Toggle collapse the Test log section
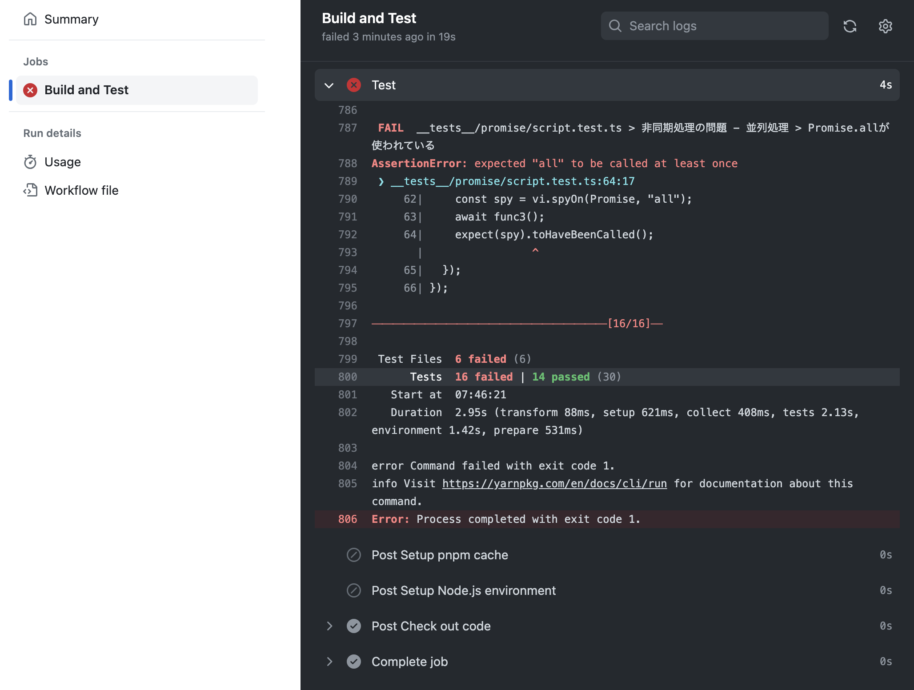914x690 pixels. click(x=328, y=85)
